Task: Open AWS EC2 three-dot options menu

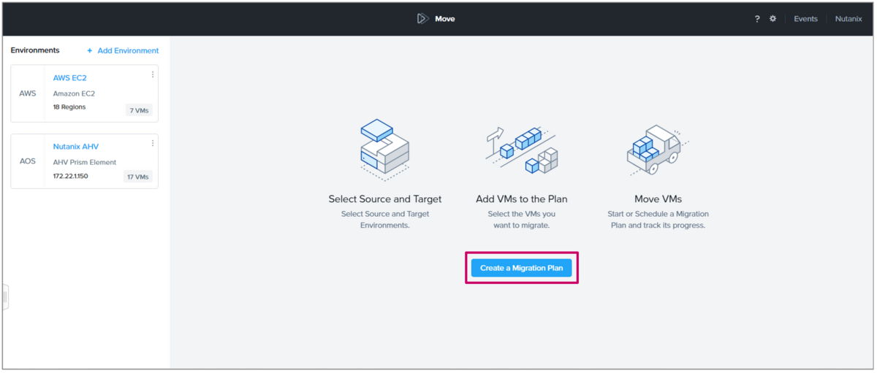Action: pyautogui.click(x=153, y=74)
